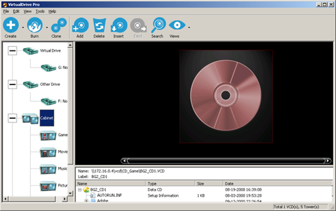Open the Create dropdown arrow
Image resolution: width=336 pixels, height=211 pixels.
(x=23, y=28)
